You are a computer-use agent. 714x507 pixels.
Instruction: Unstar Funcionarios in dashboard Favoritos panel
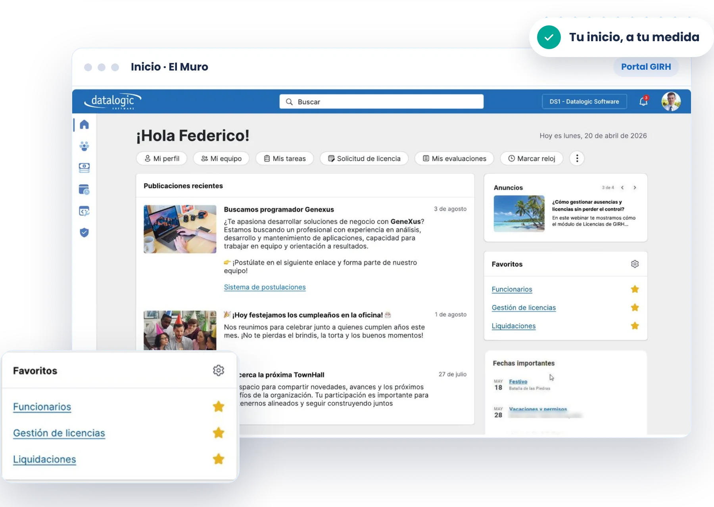click(x=635, y=289)
